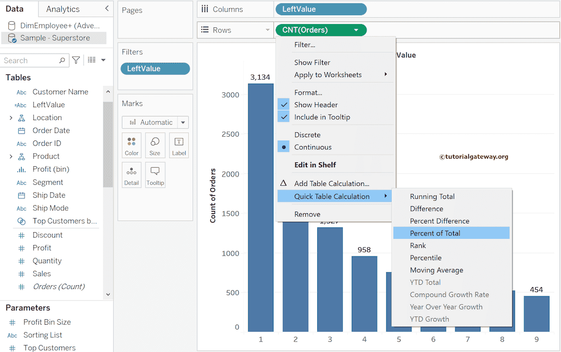Click the Search fields input box
This screenshot has height=352, width=561.
pos(30,61)
